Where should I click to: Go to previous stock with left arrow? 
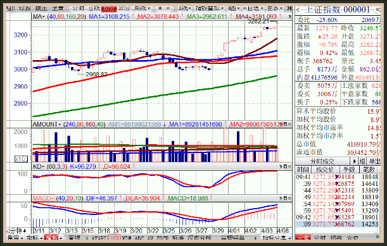pyautogui.click(x=298, y=10)
